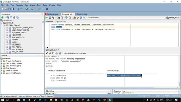Image resolution: width=181 pixels, height=102 pixels.
Task: Click the green plus New Connection icon
Action: click(2, 18)
